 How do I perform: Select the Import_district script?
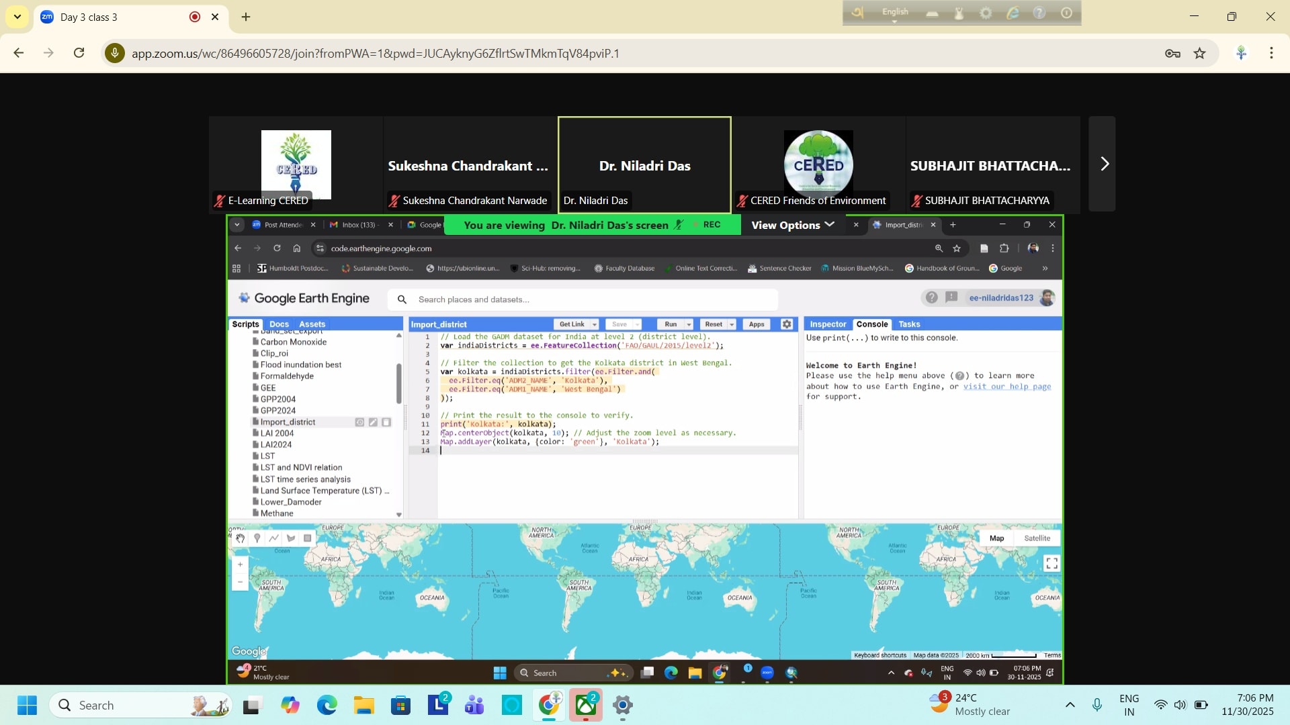[x=288, y=422]
